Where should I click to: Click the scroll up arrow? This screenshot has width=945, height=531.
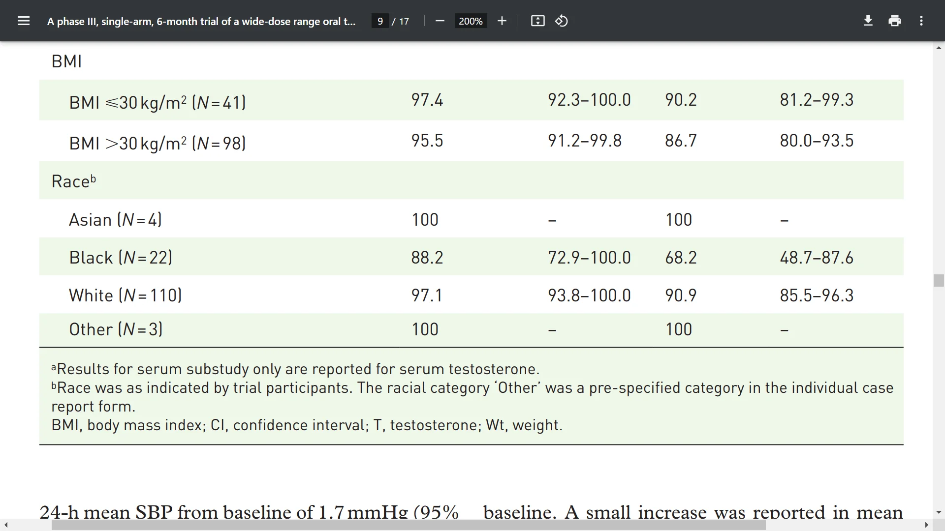(939, 48)
